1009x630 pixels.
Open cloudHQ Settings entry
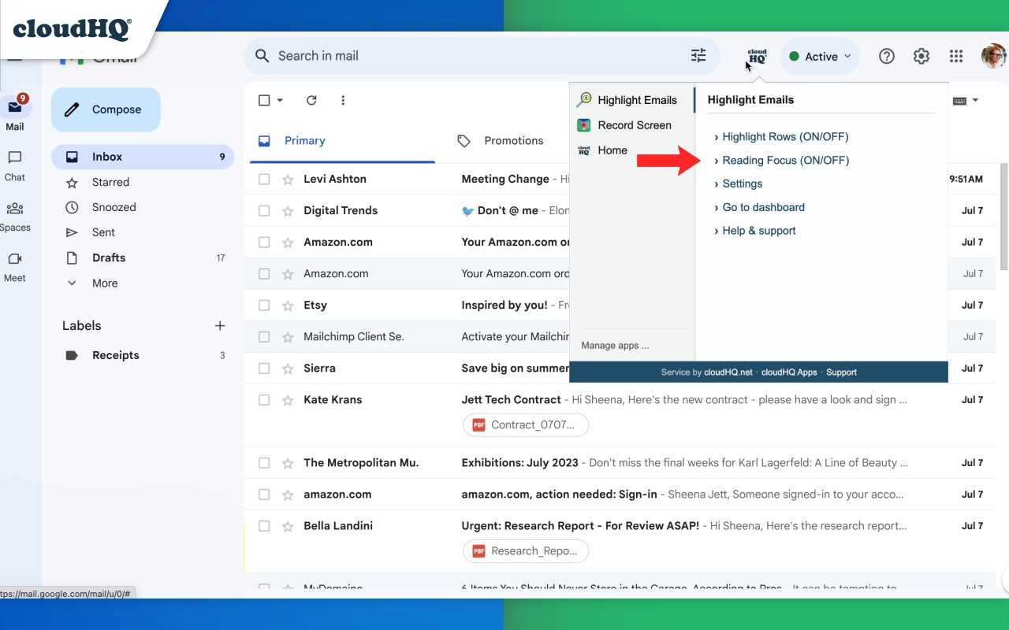742,183
